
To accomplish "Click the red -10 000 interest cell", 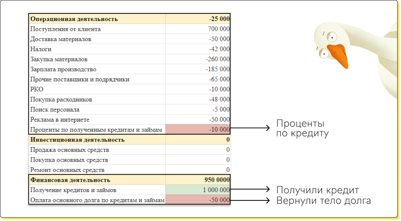I will (x=198, y=130).
